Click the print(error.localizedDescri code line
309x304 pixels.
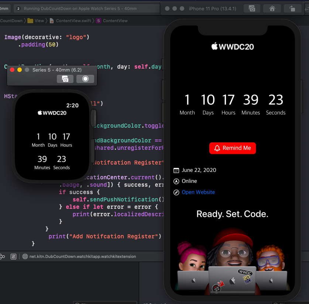118,214
